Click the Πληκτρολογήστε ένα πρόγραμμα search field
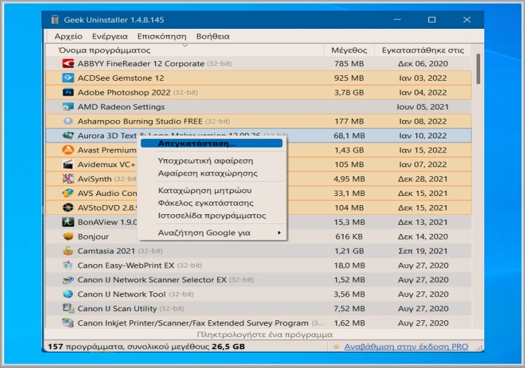This screenshot has height=368, width=525. pos(264,334)
